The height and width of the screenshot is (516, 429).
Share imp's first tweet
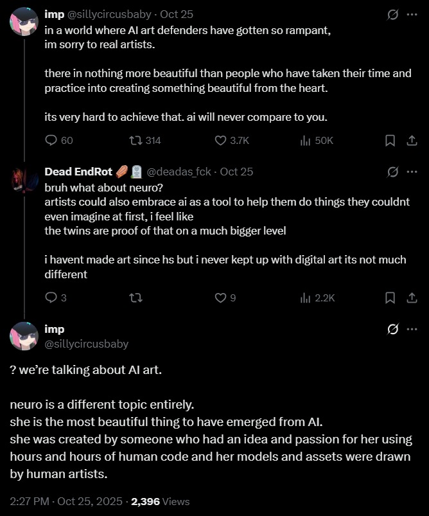[x=411, y=140]
